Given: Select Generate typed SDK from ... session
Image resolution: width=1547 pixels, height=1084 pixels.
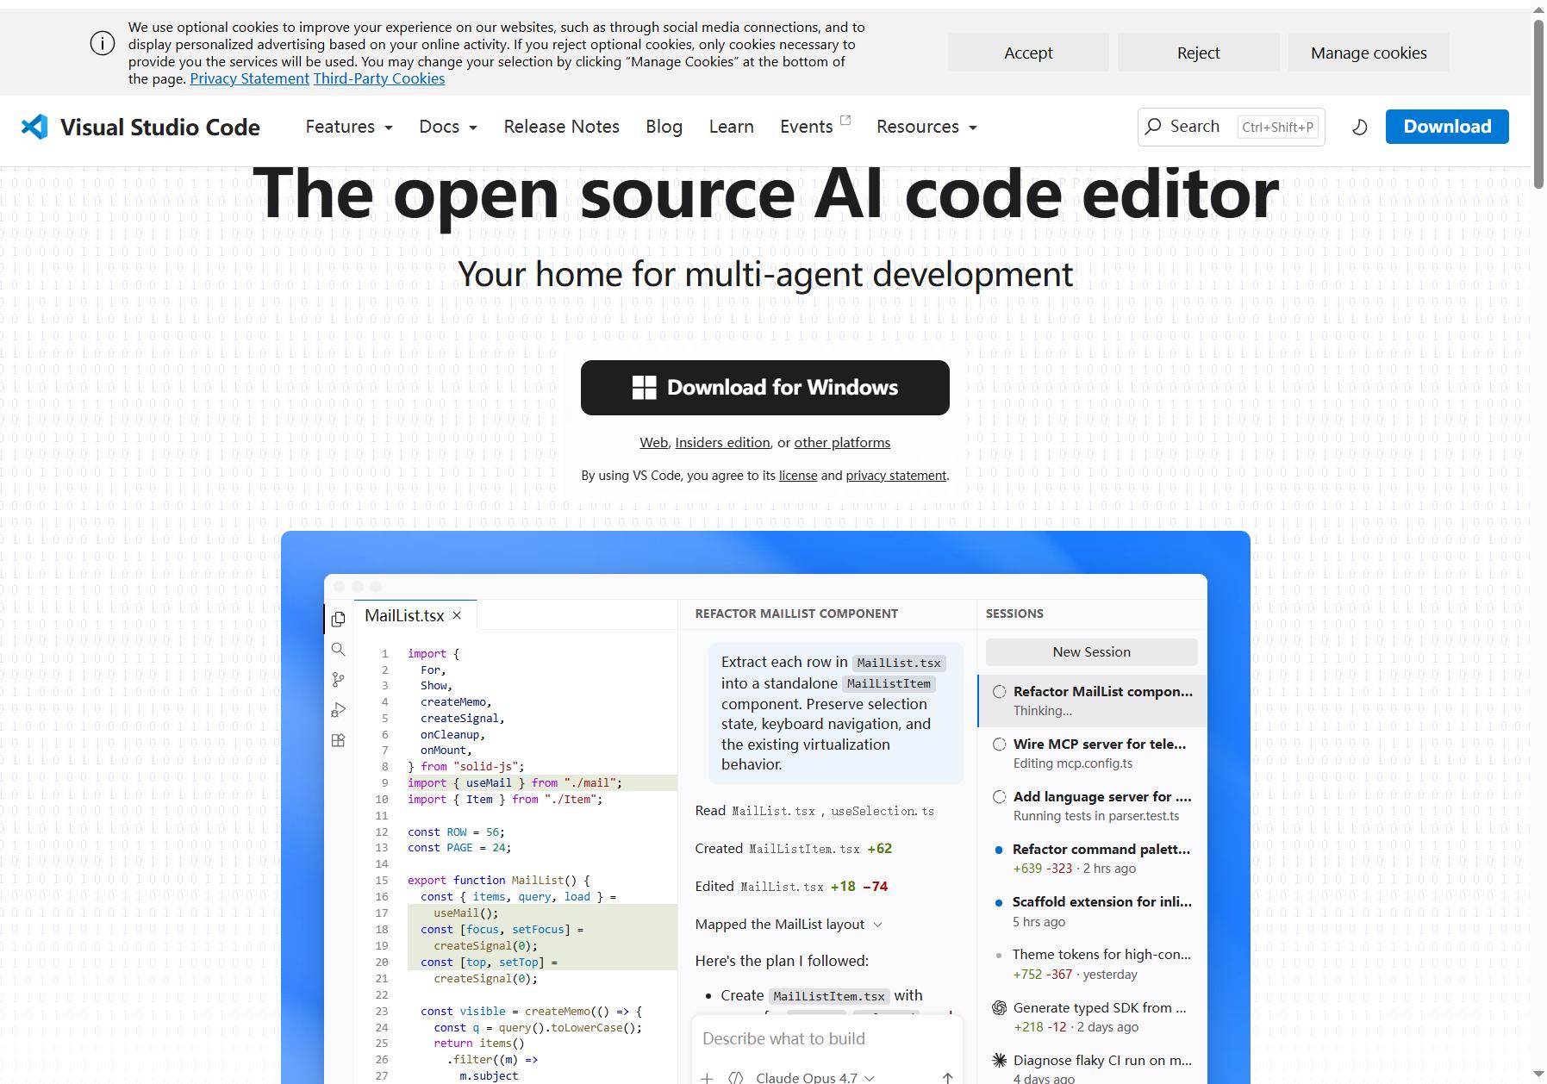Looking at the screenshot, I should (x=1092, y=1017).
